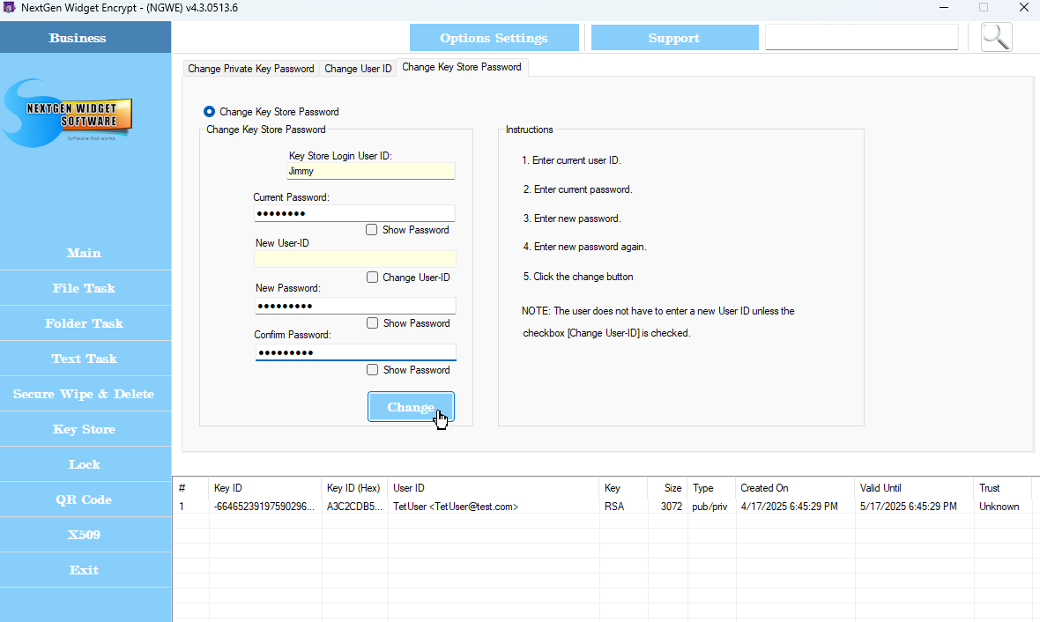
Task: Click the Unknown trust cell
Action: [1003, 507]
